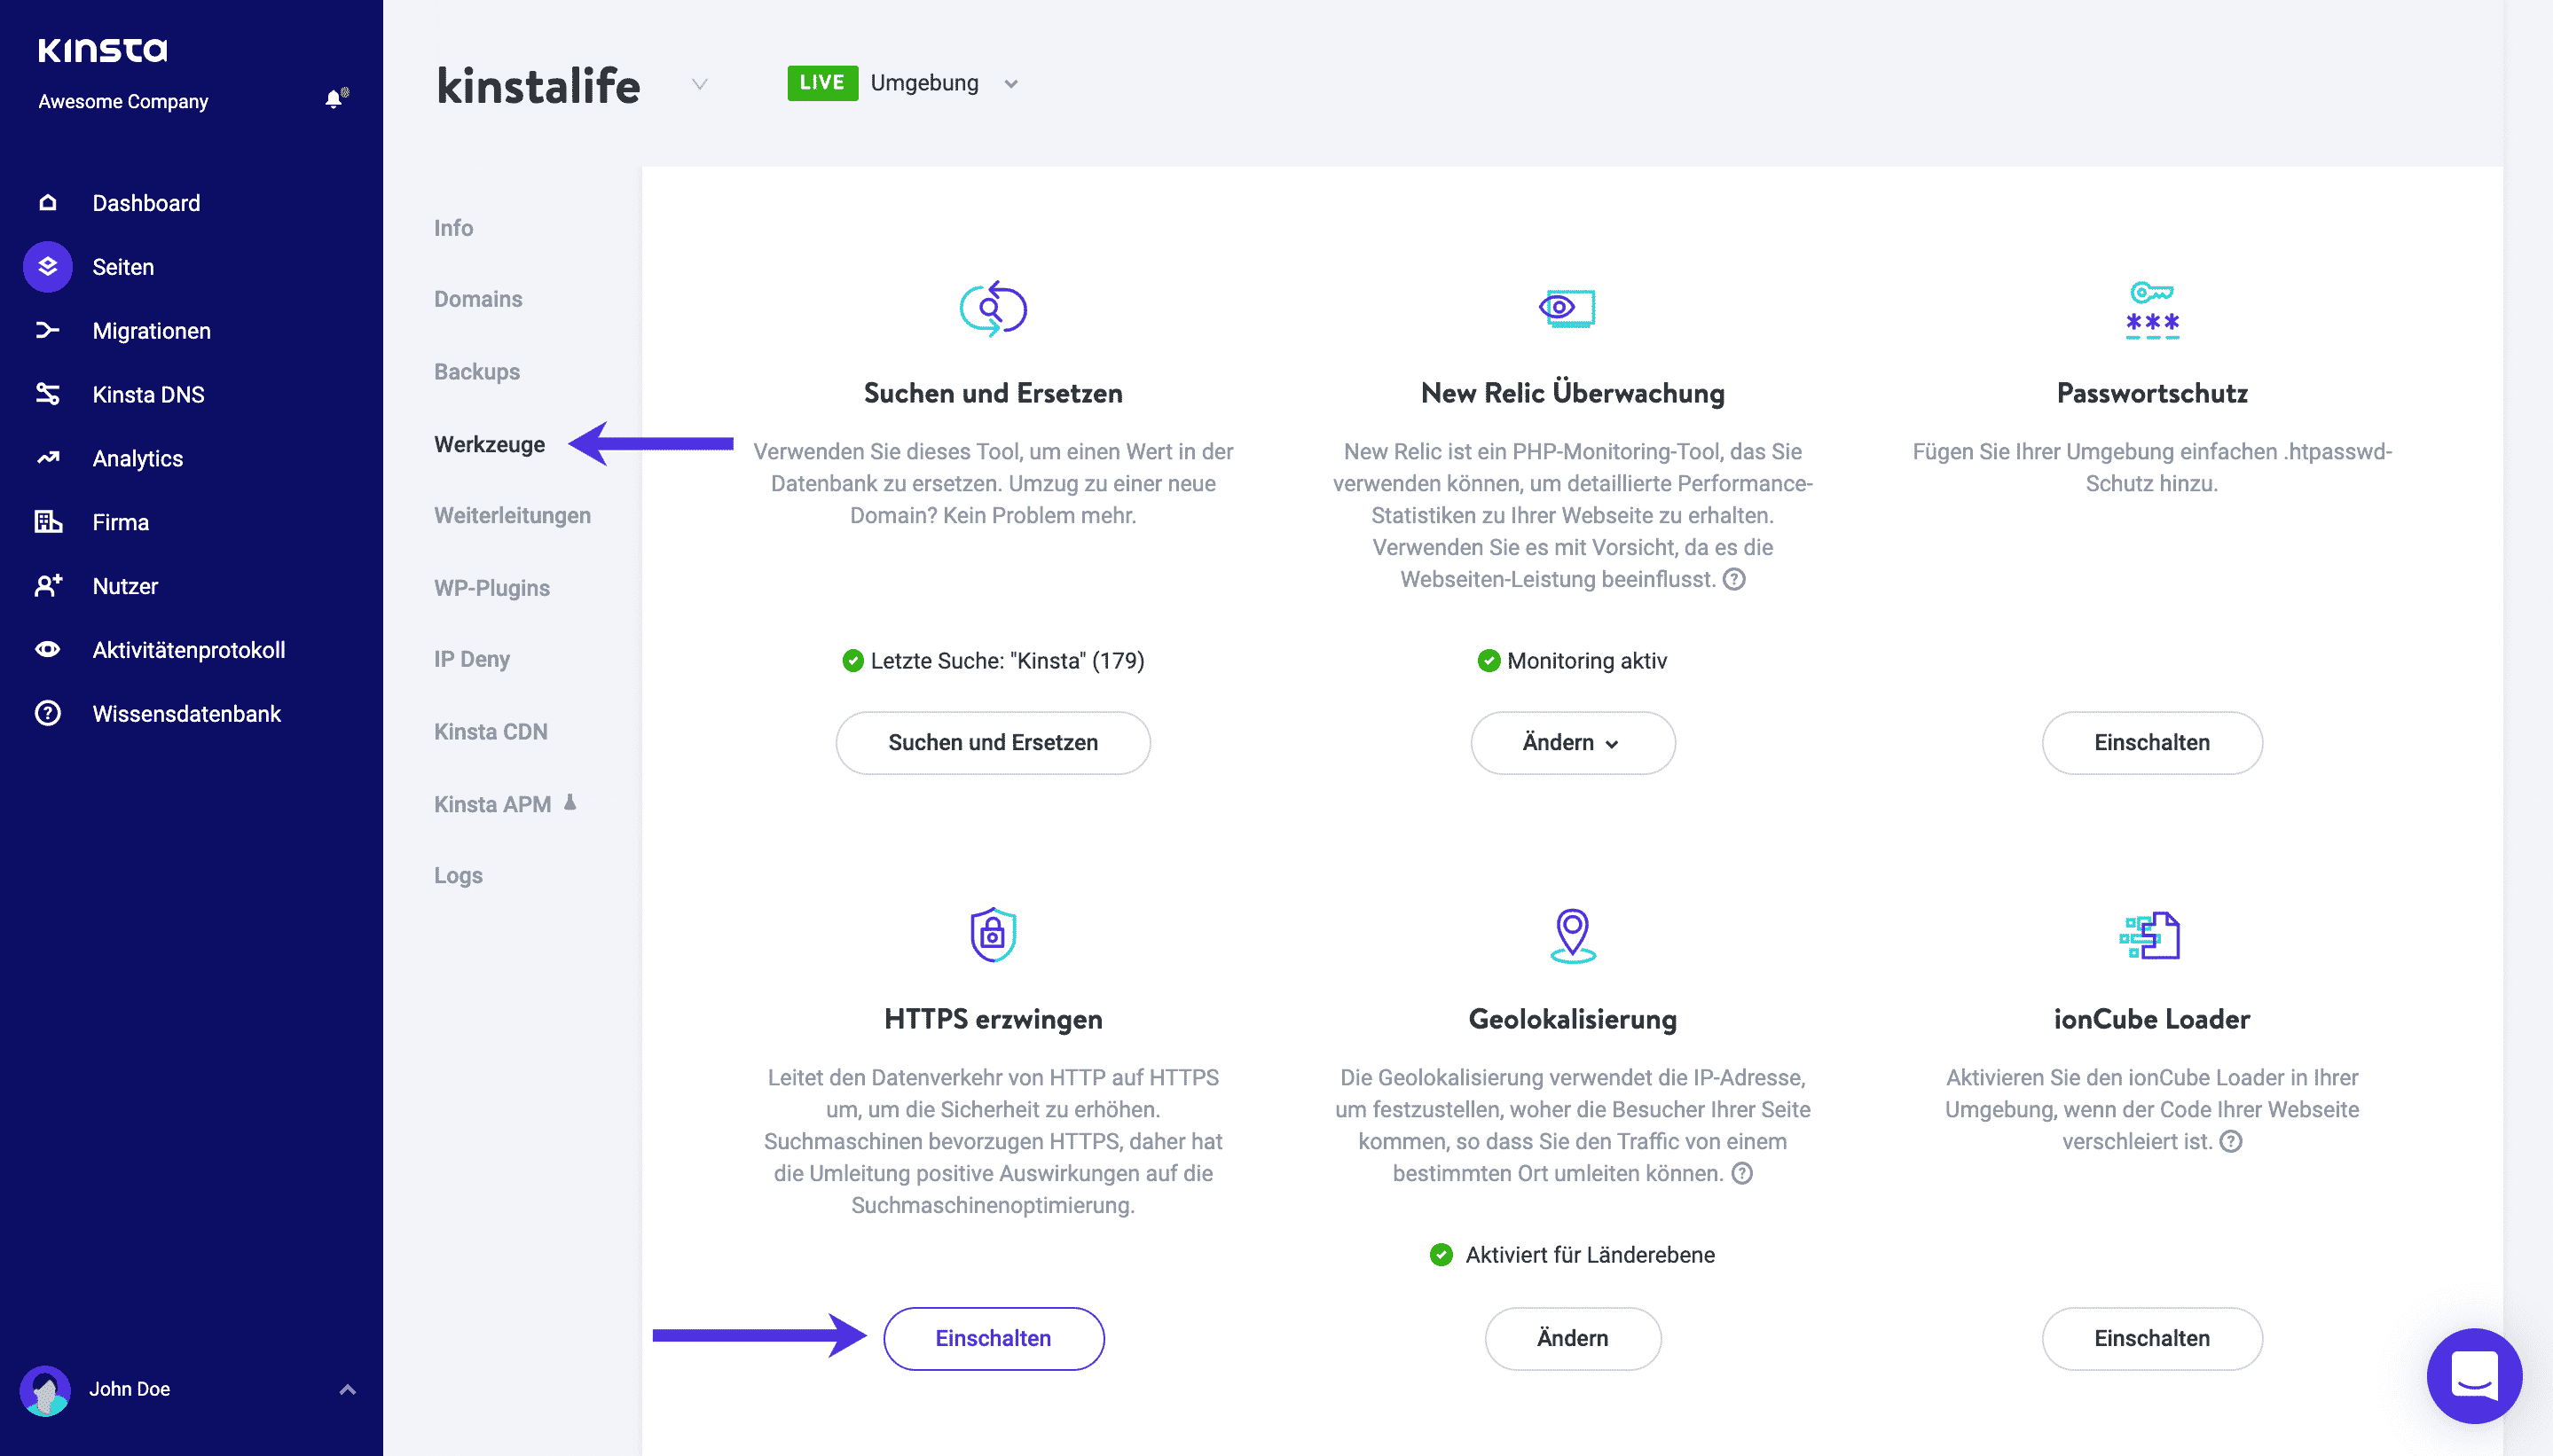Click the New Relic info question icon

(1733, 579)
